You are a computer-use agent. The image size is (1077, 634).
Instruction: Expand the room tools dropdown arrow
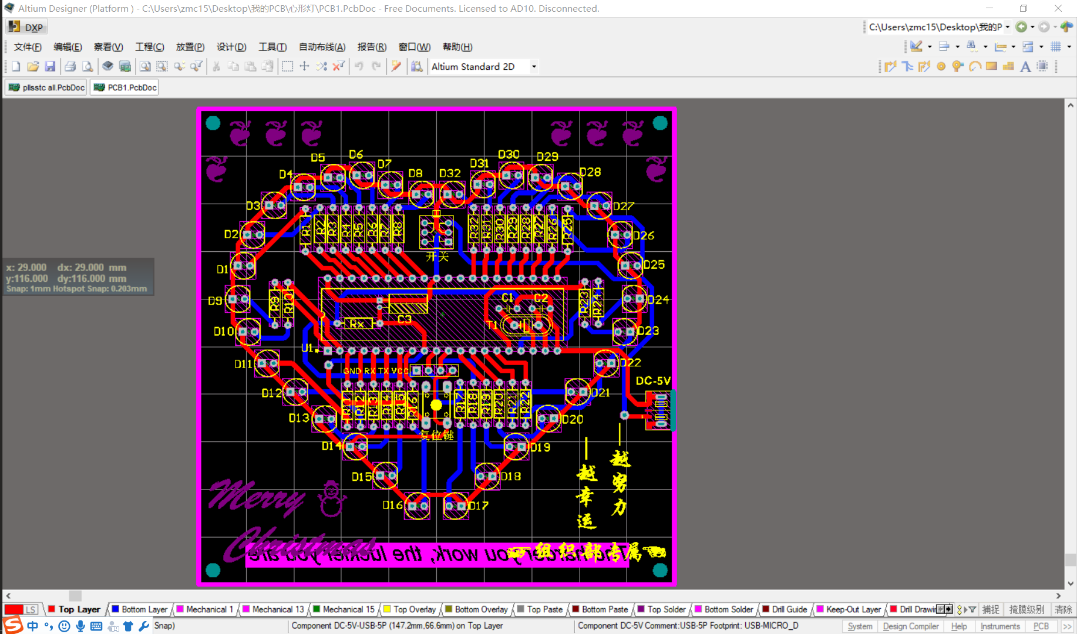coord(1041,46)
